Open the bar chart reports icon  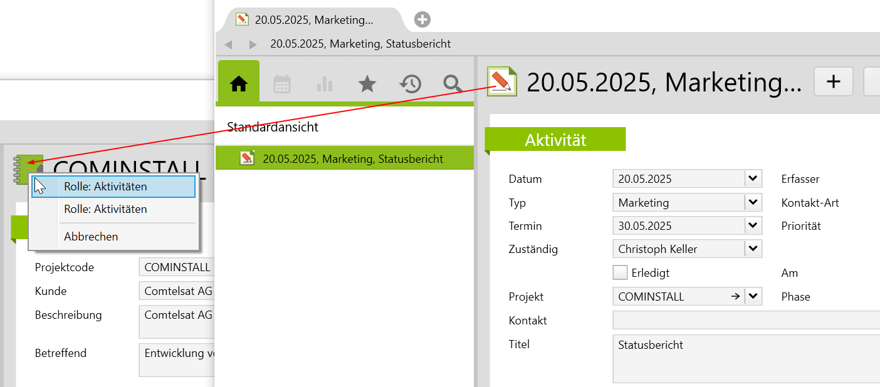click(x=325, y=83)
